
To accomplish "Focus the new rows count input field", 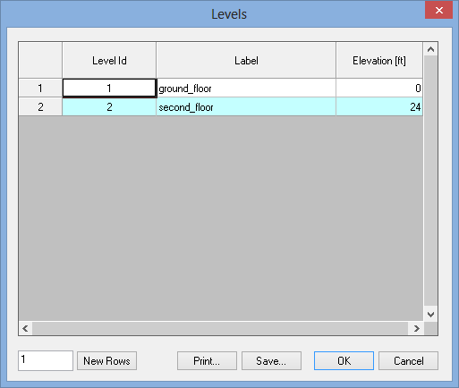I will click(46, 360).
